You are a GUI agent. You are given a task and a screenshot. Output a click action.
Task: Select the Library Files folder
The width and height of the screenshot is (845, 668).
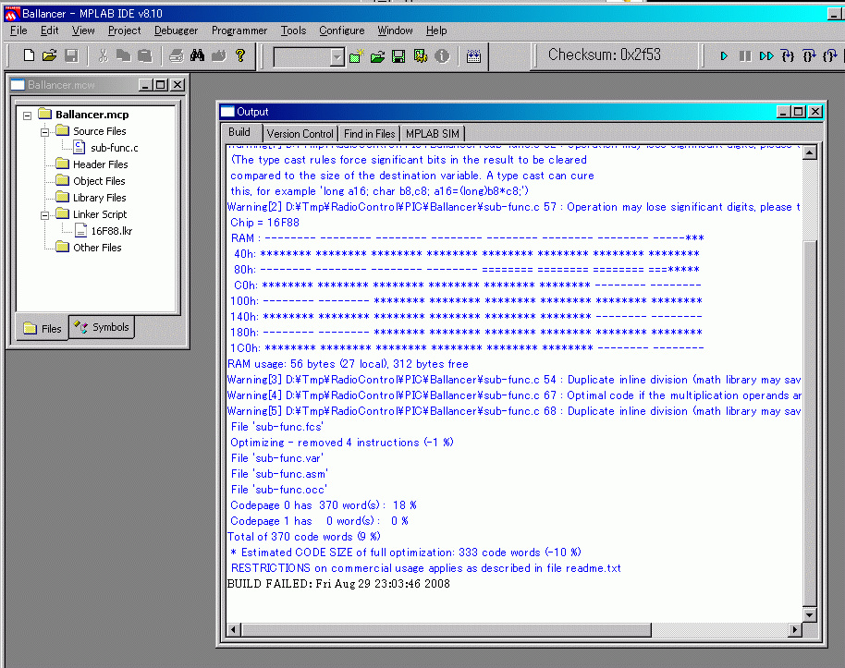[x=100, y=198]
